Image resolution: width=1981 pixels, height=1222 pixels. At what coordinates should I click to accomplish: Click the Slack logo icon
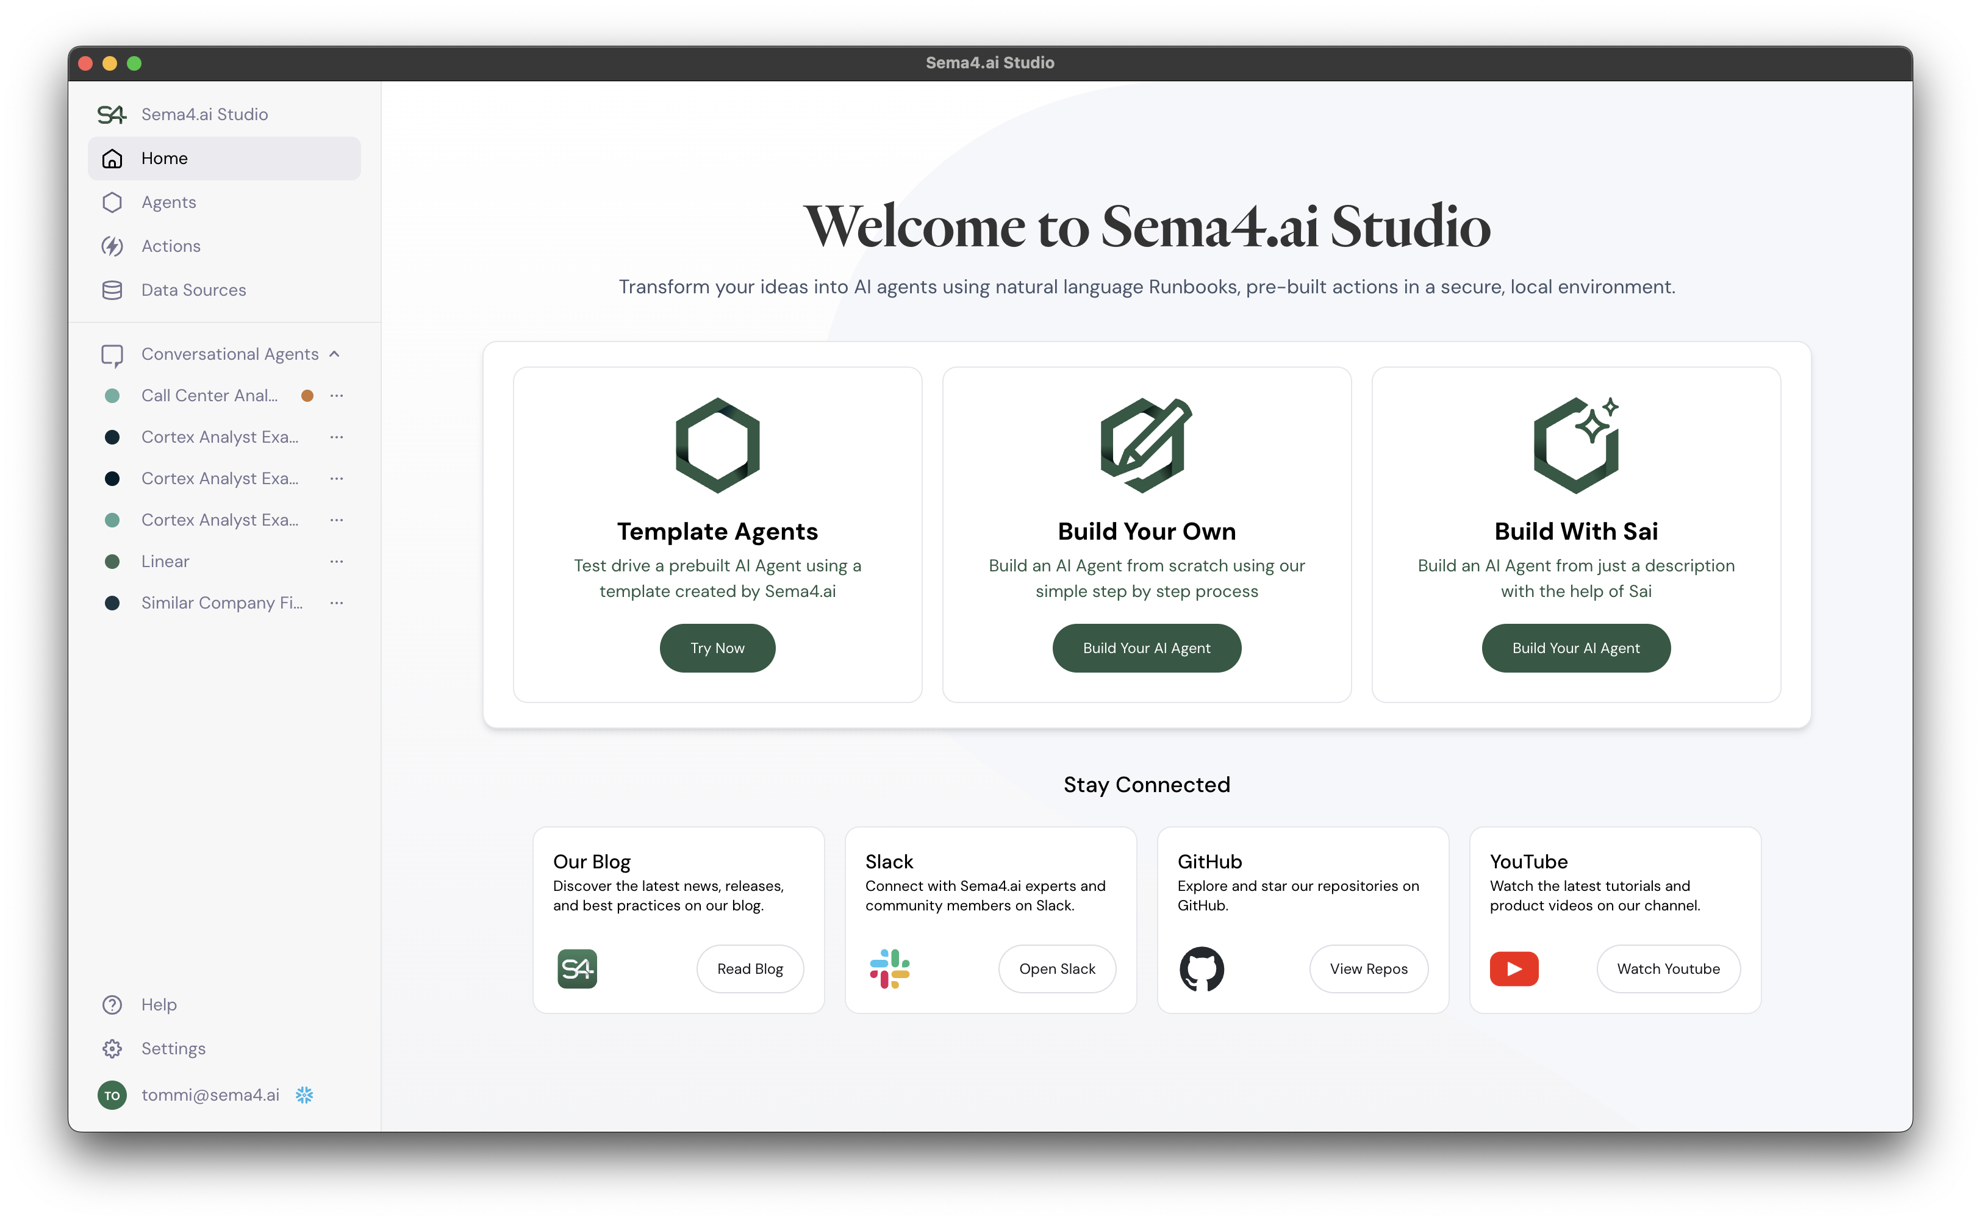890,968
